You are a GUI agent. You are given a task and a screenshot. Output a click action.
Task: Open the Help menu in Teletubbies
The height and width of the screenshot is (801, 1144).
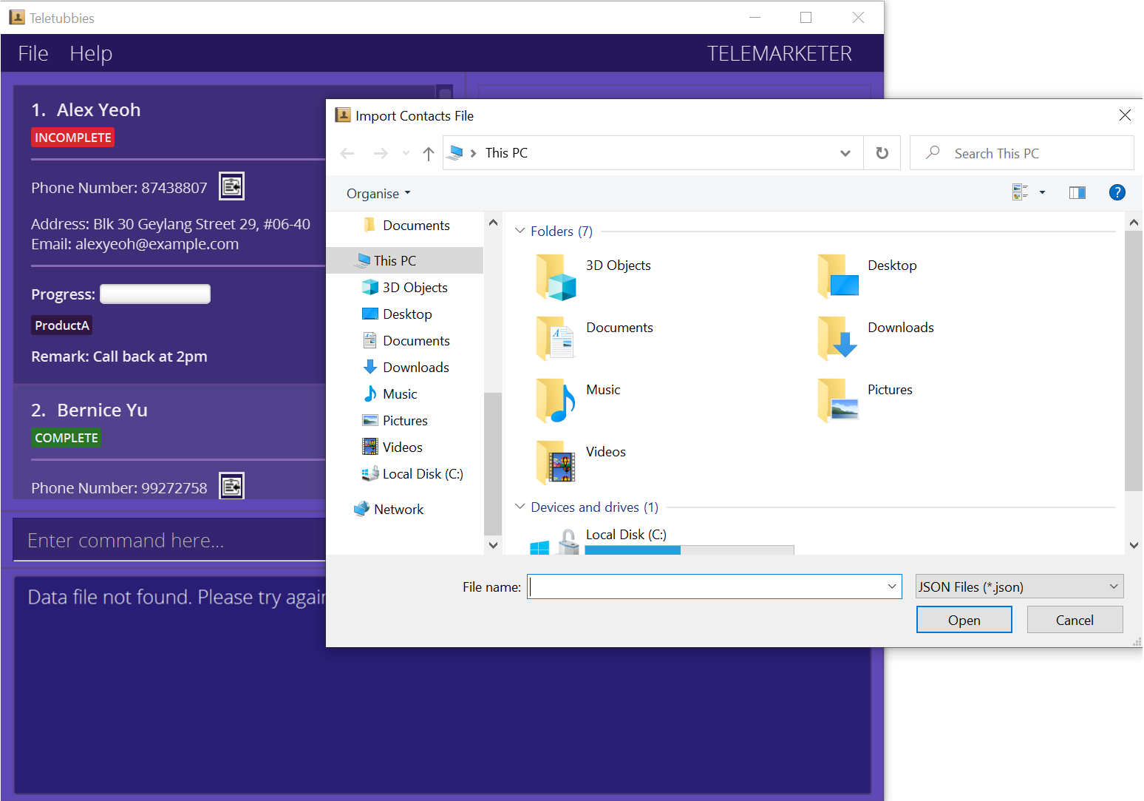tap(91, 53)
